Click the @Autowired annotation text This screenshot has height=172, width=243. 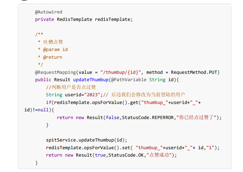pos(49,12)
